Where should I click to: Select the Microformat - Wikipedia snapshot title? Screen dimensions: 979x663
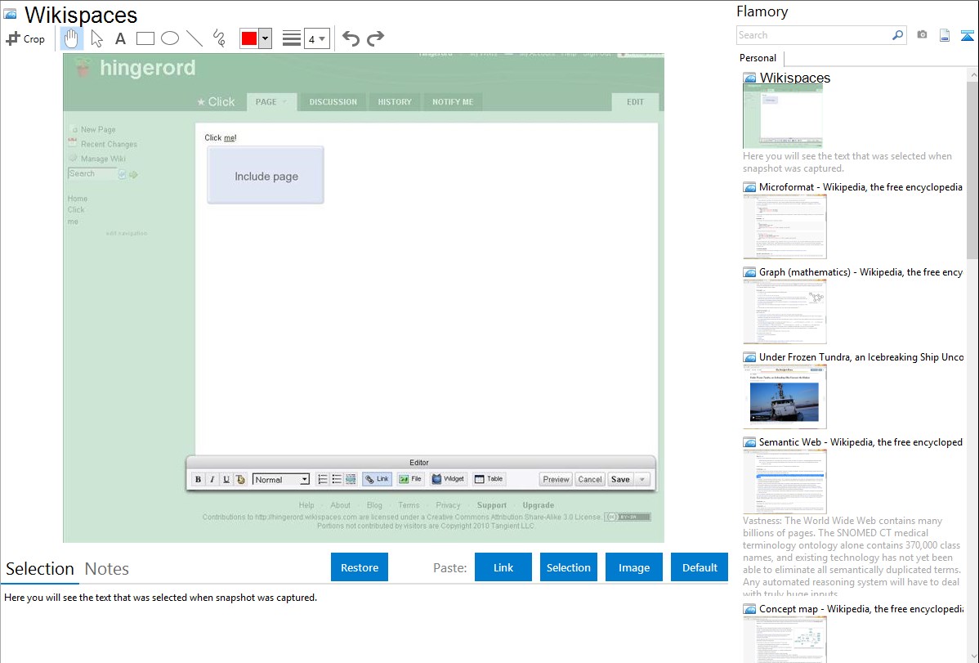point(861,187)
